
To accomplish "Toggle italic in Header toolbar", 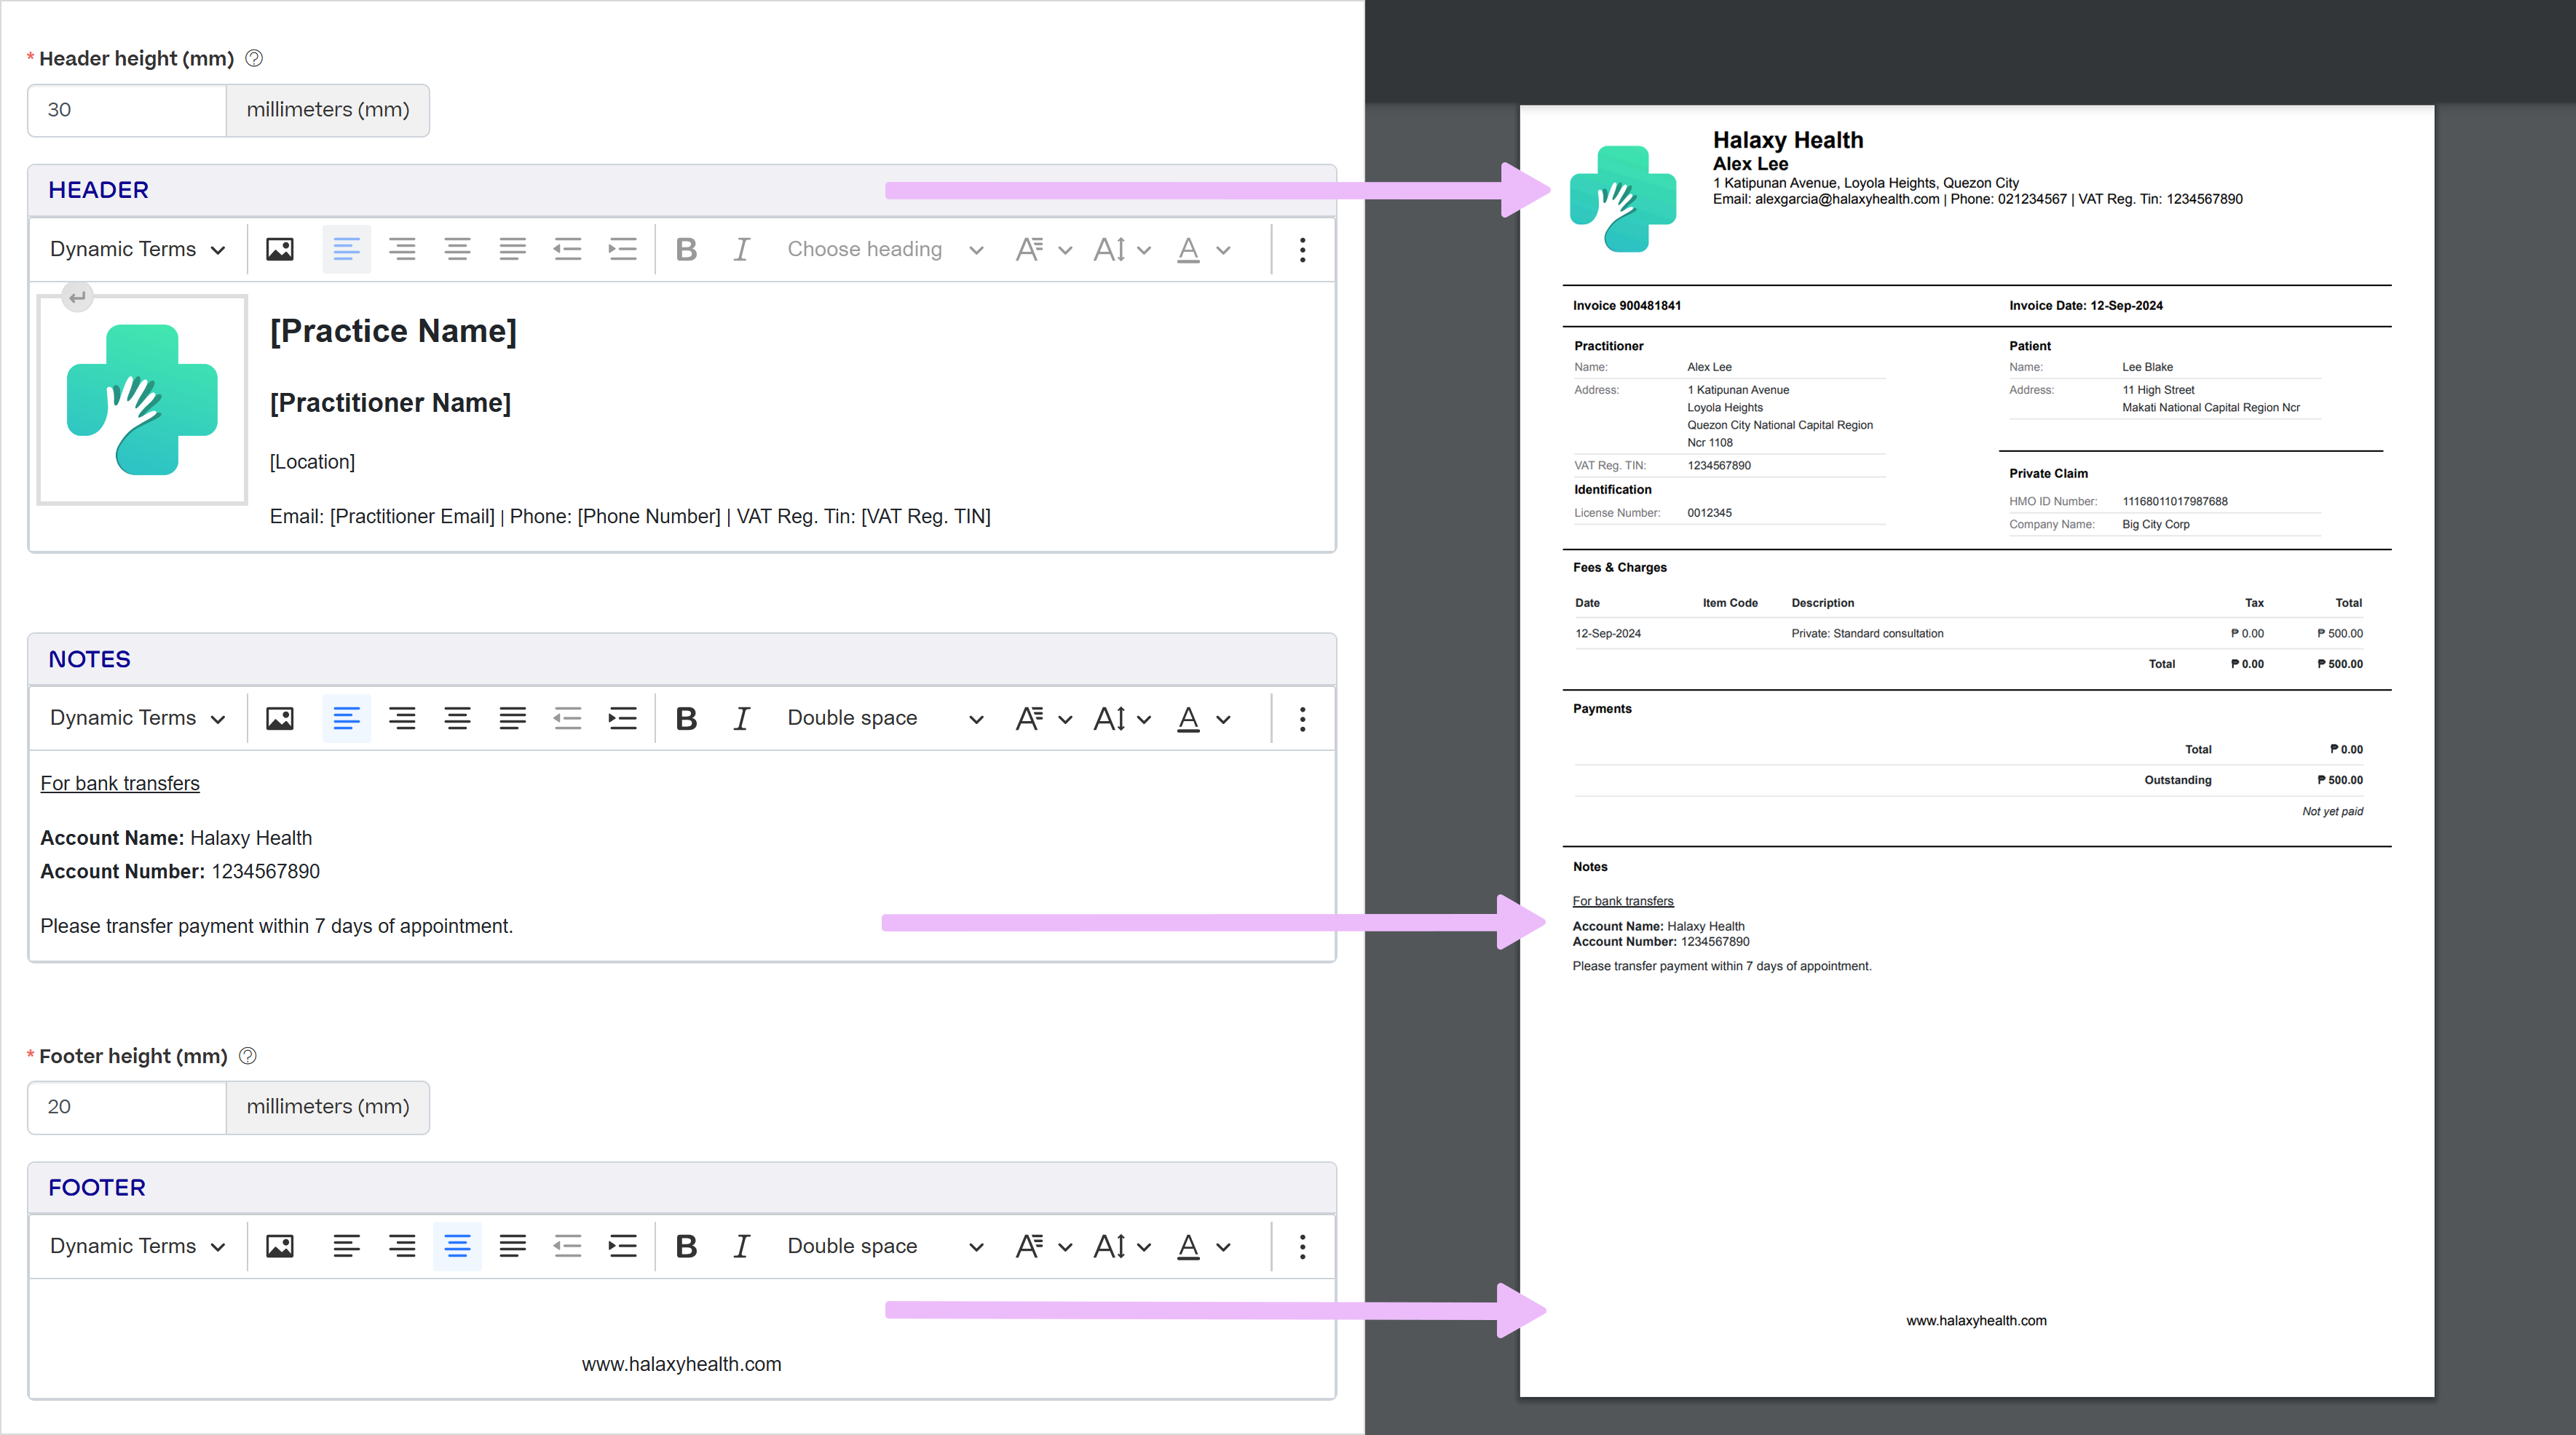I will 741,250.
